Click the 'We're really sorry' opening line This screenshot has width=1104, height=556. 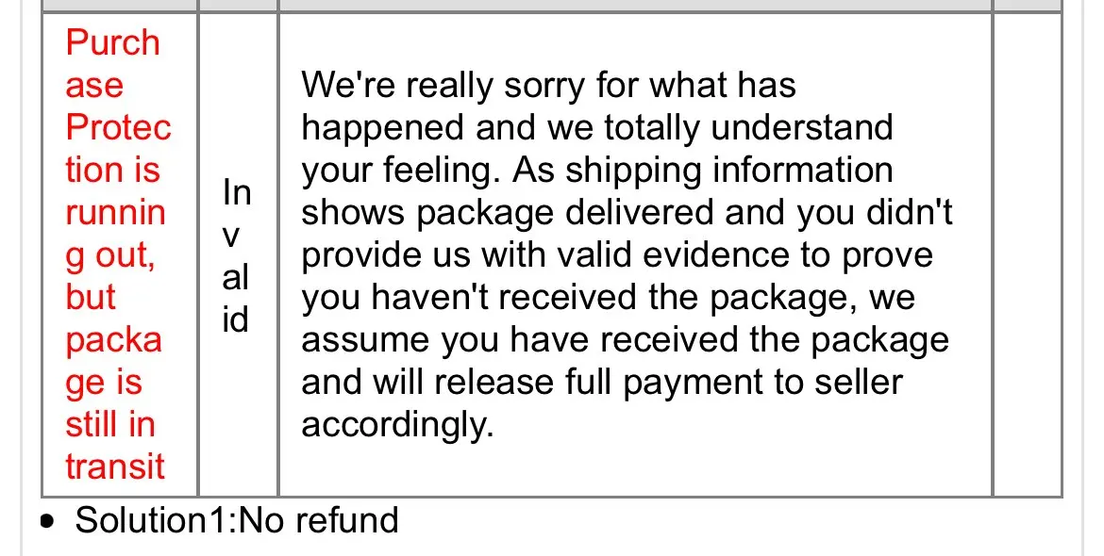(548, 86)
